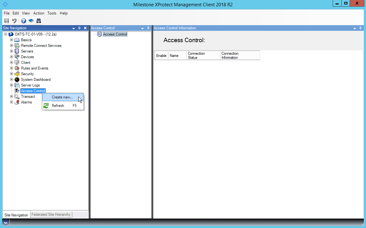
Task: Open the View menu
Action: pos(26,13)
